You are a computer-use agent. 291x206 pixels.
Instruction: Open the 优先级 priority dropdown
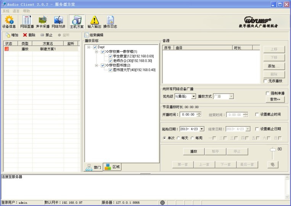click(193, 97)
